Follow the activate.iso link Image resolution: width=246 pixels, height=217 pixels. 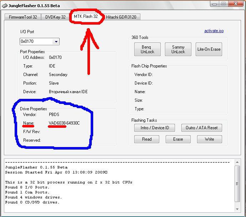pos(214,31)
